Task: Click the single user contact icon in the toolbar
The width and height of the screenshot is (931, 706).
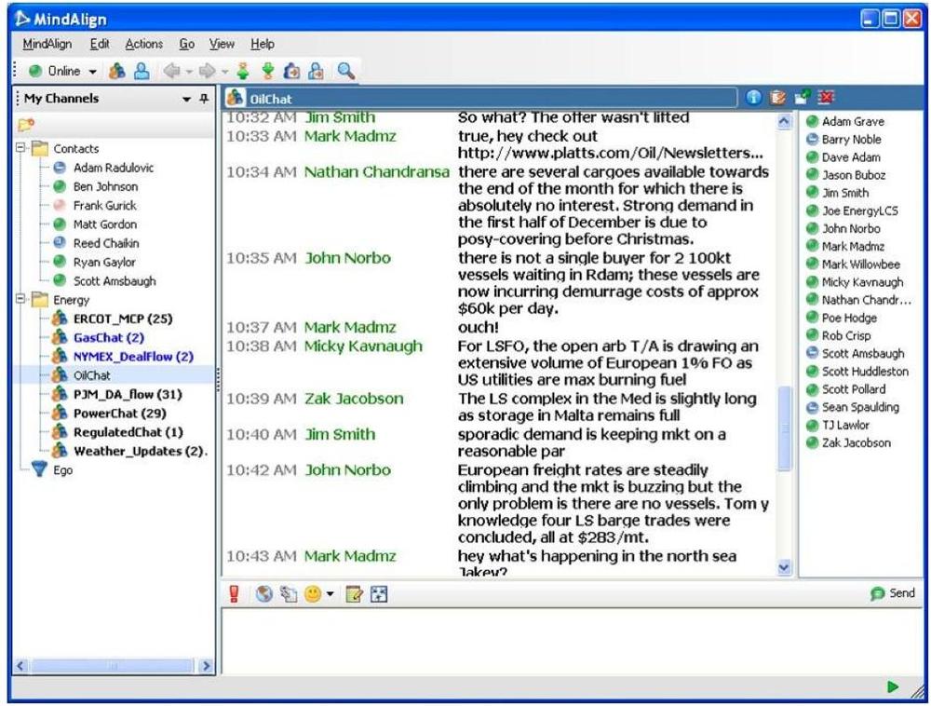Action: (142, 72)
